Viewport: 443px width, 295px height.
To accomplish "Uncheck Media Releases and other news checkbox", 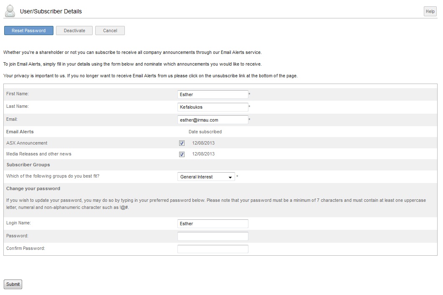I will click(x=182, y=154).
